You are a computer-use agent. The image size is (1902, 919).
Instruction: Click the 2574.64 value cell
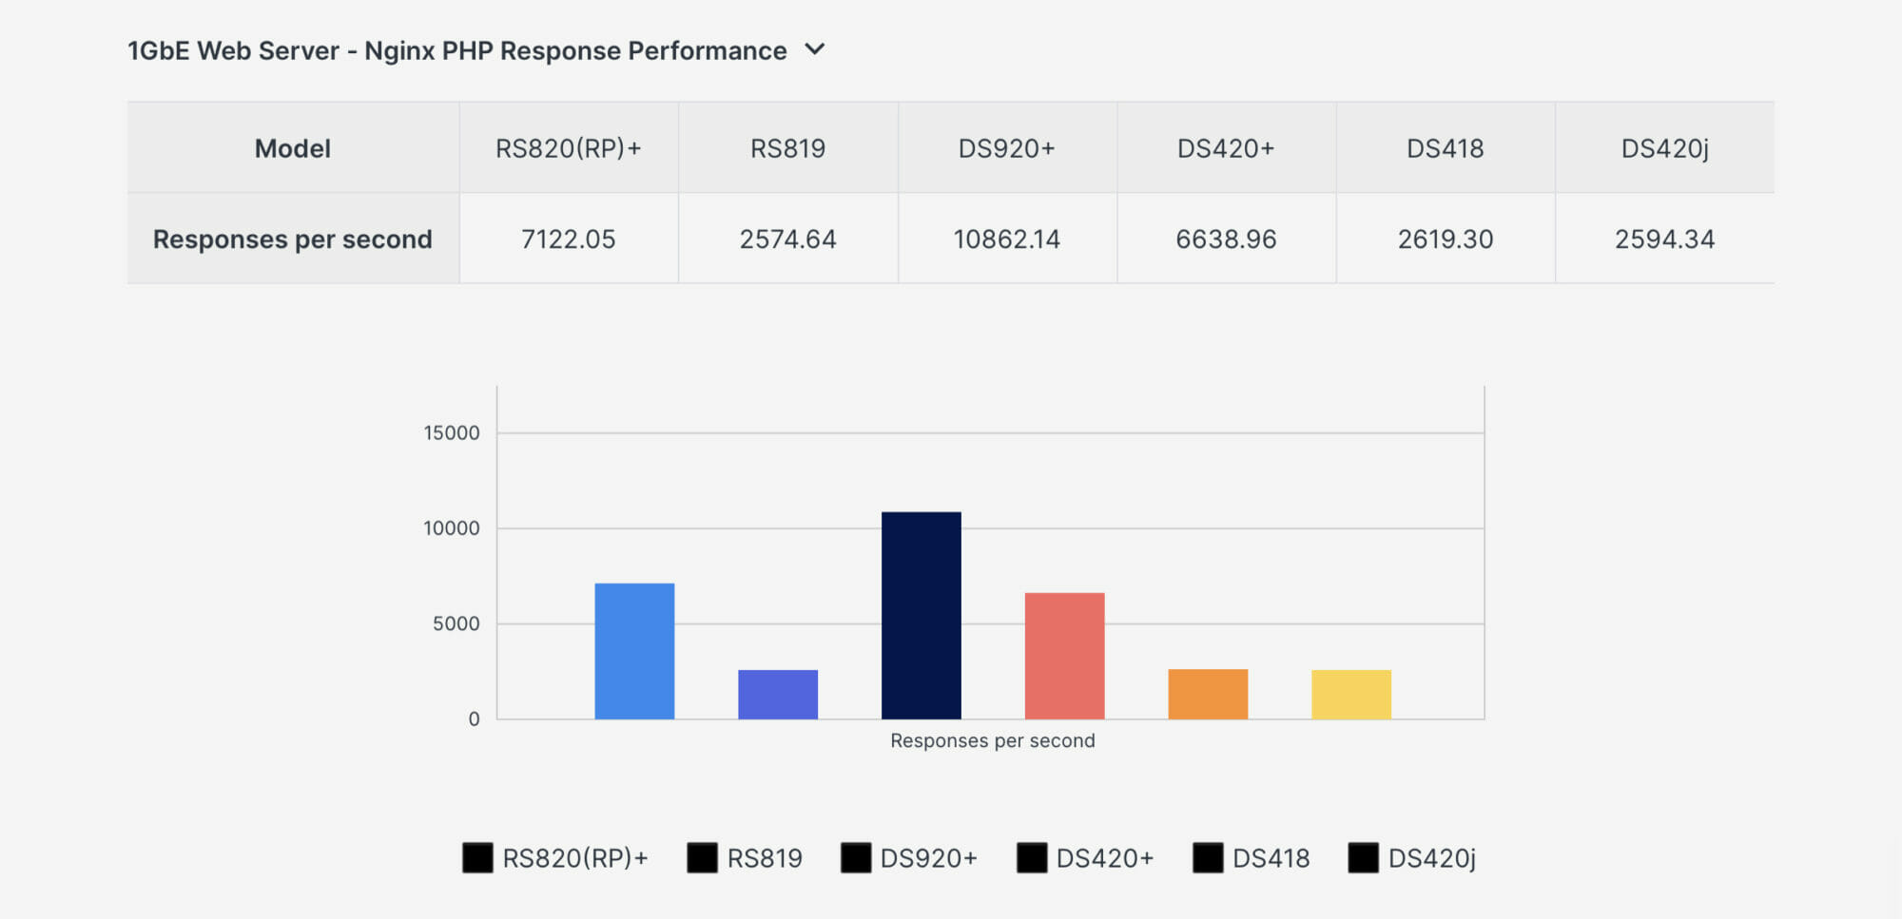[x=788, y=239]
